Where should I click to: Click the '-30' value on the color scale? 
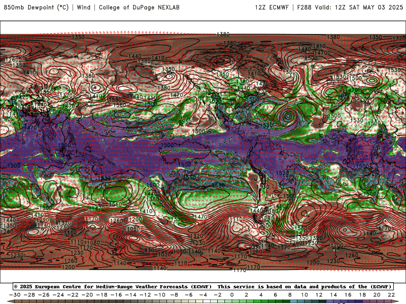tap(15, 295)
